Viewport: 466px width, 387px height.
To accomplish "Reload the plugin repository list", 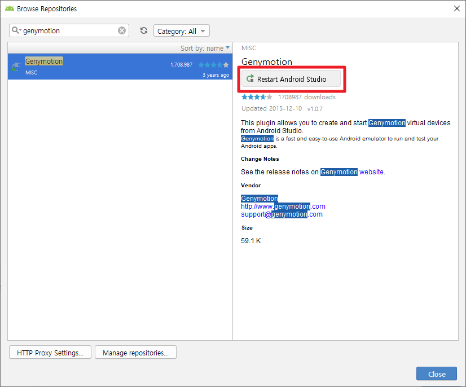I will (x=144, y=30).
